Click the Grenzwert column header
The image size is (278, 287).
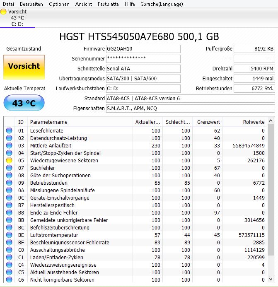point(208,122)
